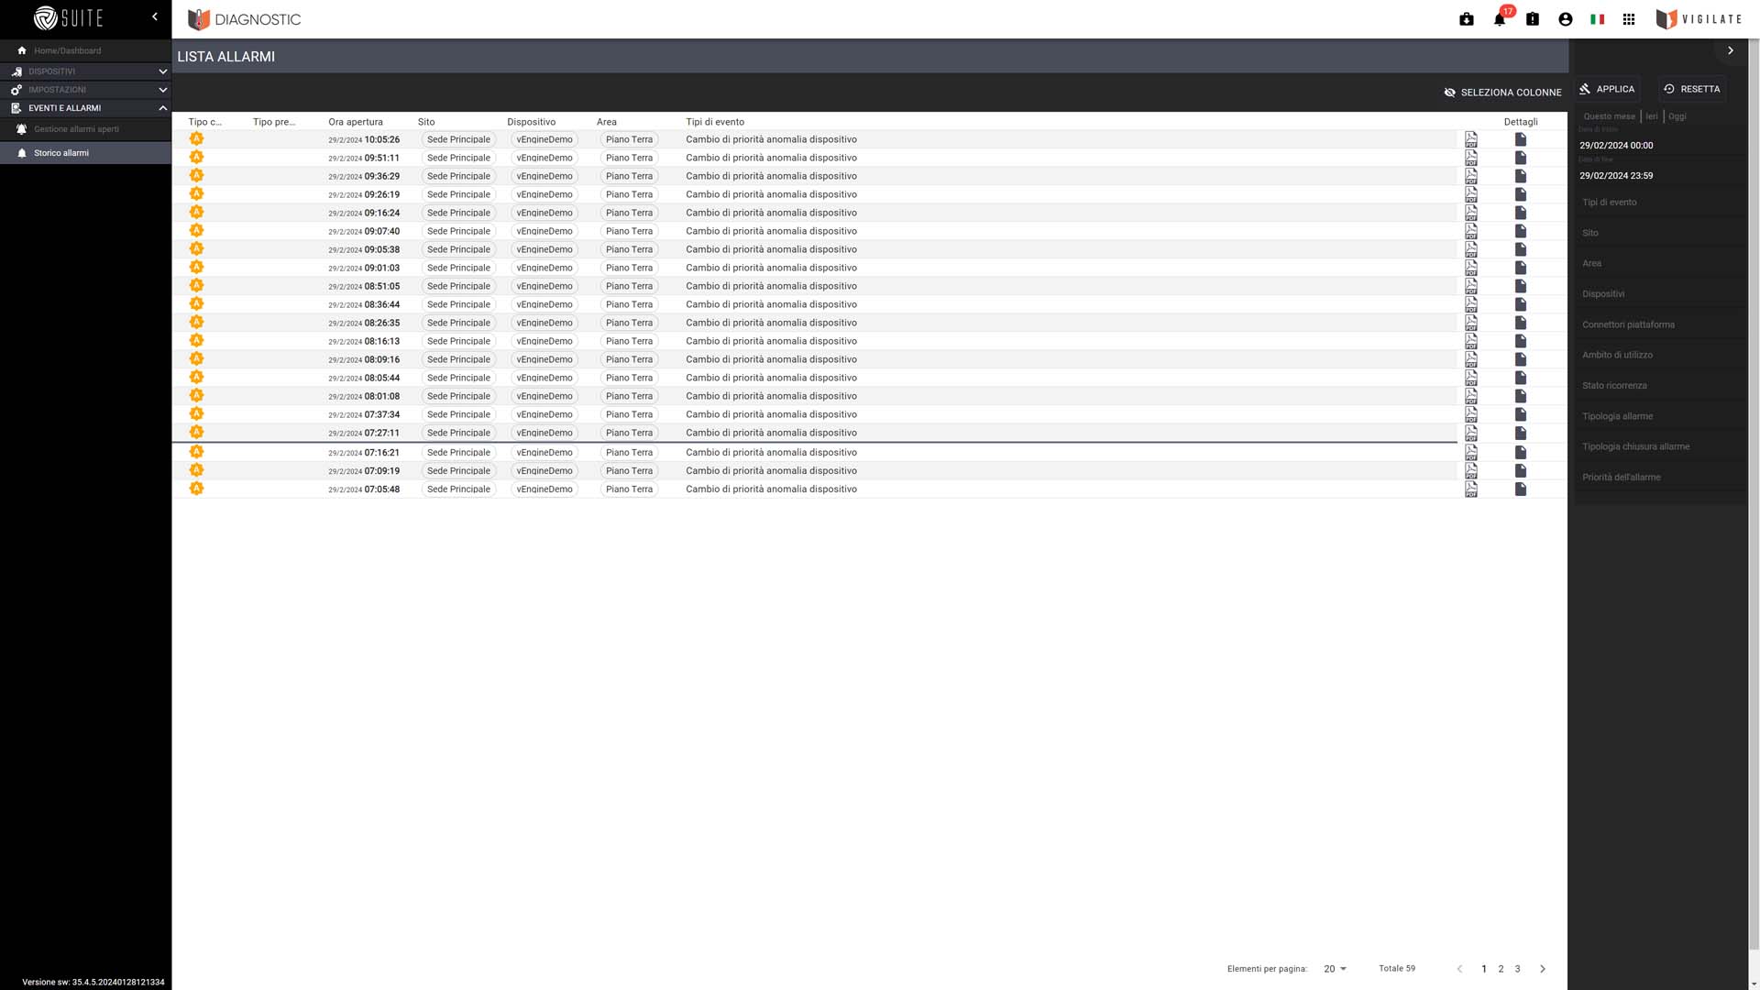Click the vEngineDemo chip in the 09:51:11 row
The height and width of the screenshot is (990, 1760).
coord(544,158)
